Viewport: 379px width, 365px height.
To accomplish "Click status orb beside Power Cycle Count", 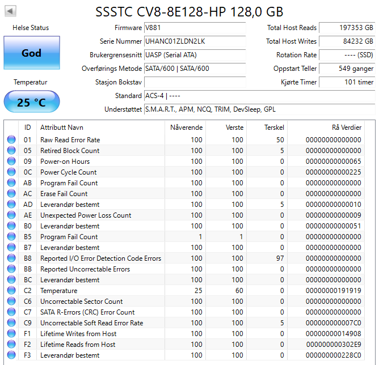I will pyautogui.click(x=11, y=172).
